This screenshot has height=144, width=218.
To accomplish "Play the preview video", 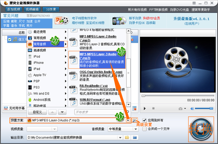I will (x=145, y=109).
